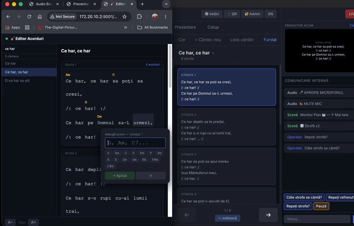Pick the Bb chord chip
354x226 pixels.
click(144, 159)
